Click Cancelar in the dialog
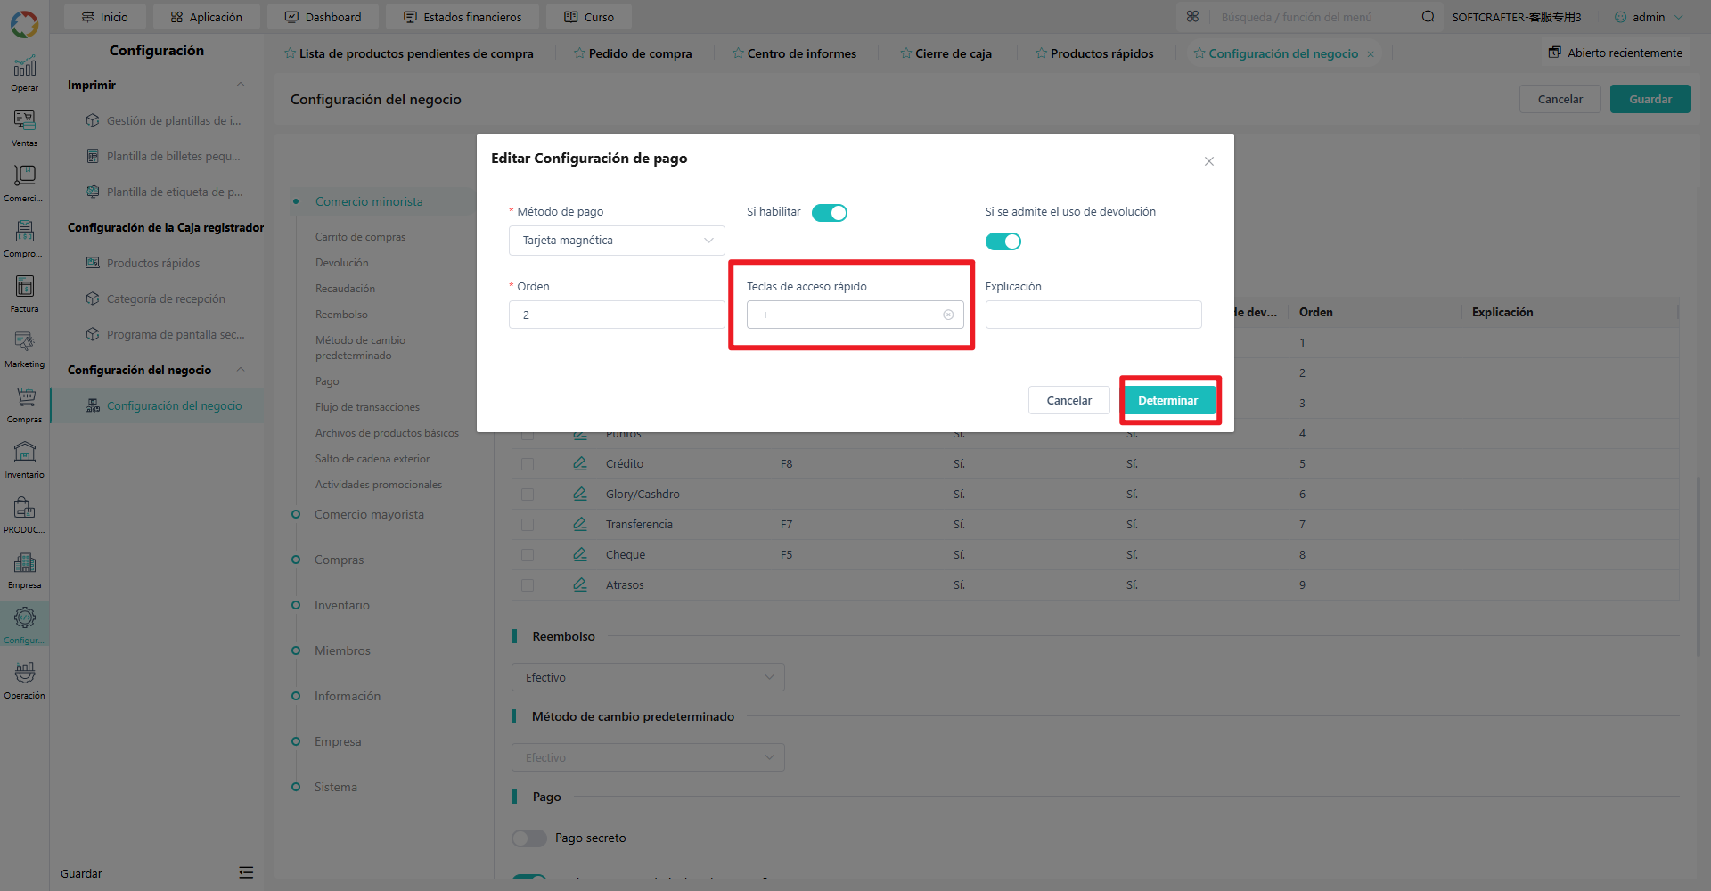1711x891 pixels. [x=1068, y=400]
